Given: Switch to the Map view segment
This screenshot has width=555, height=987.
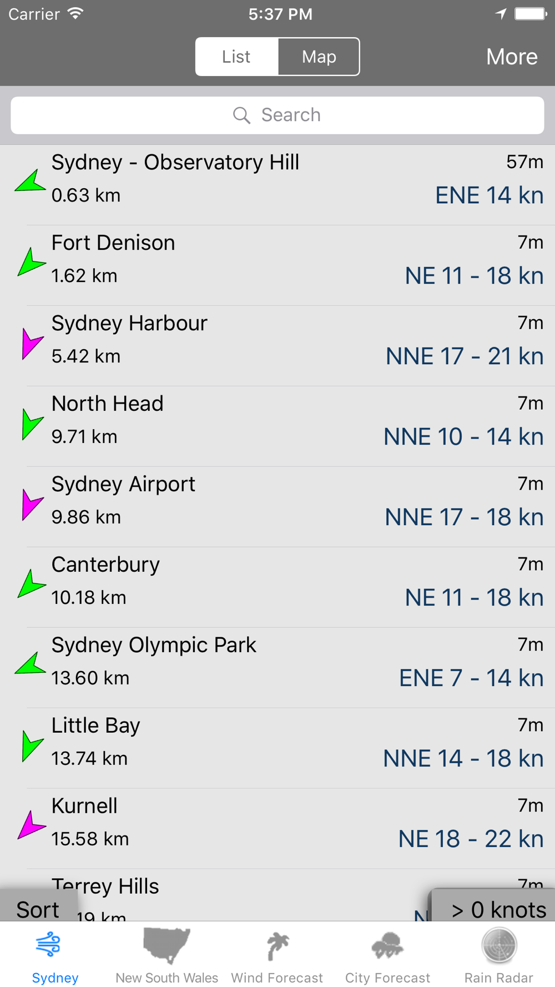Looking at the screenshot, I should [x=319, y=57].
